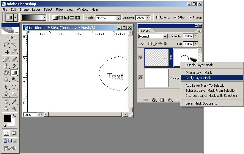
Task: Choose Layer Mask Options...
Action: click(212, 103)
